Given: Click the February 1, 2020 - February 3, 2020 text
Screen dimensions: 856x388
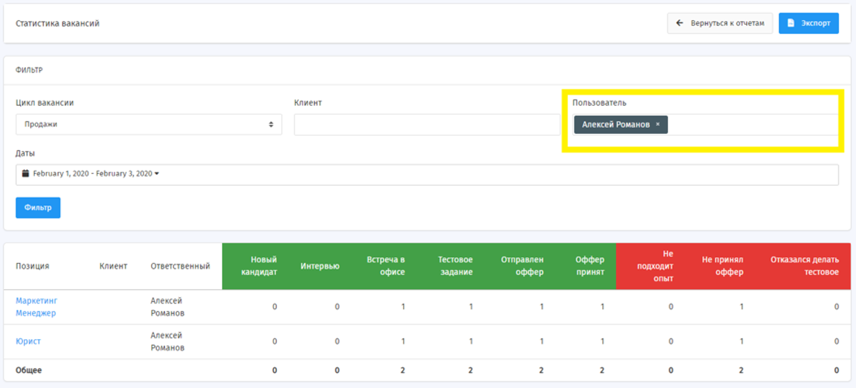Looking at the screenshot, I should coord(93,174).
